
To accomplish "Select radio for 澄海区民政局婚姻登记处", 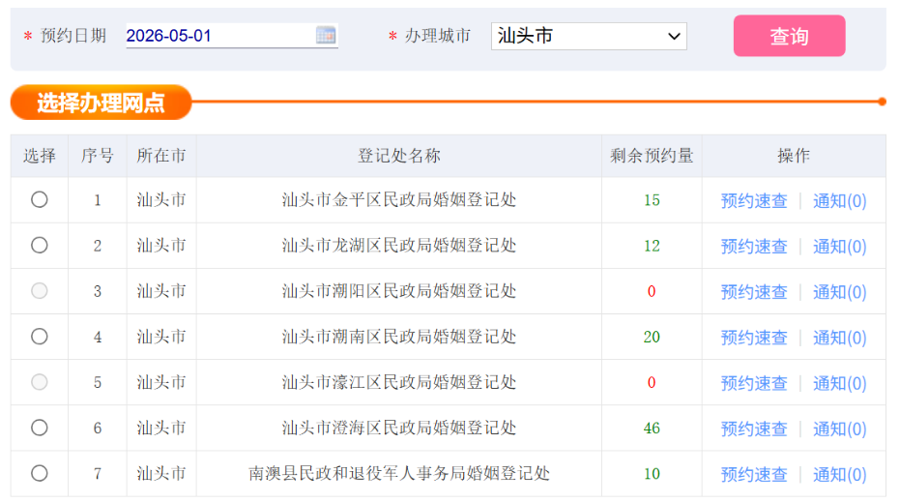I will pyautogui.click(x=40, y=428).
